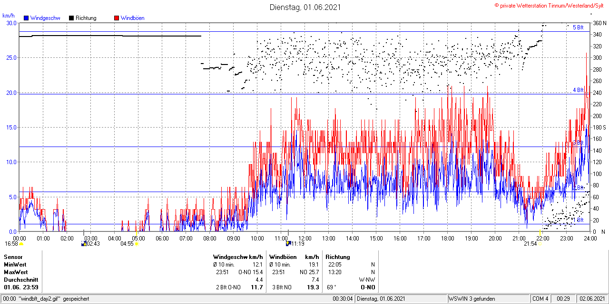609x304 pixels.
Task: Click the 12:00 time axis label
Action: click(x=305, y=238)
